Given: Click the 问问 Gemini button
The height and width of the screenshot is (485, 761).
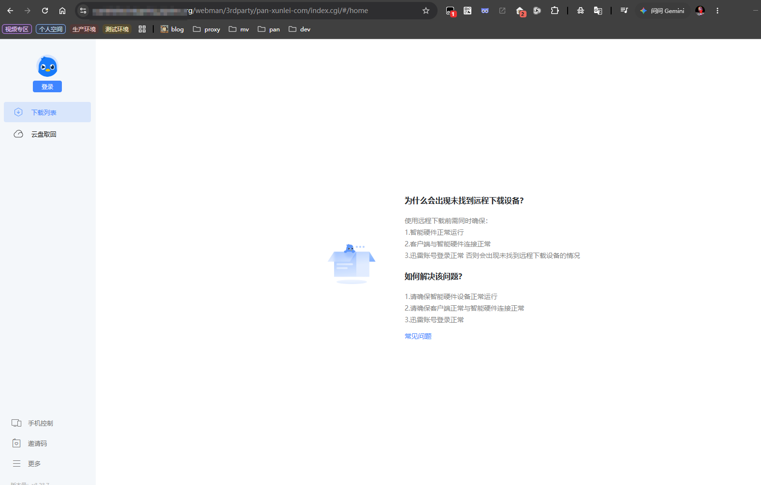Looking at the screenshot, I should tap(663, 11).
